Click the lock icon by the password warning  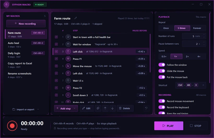[55, 128]
